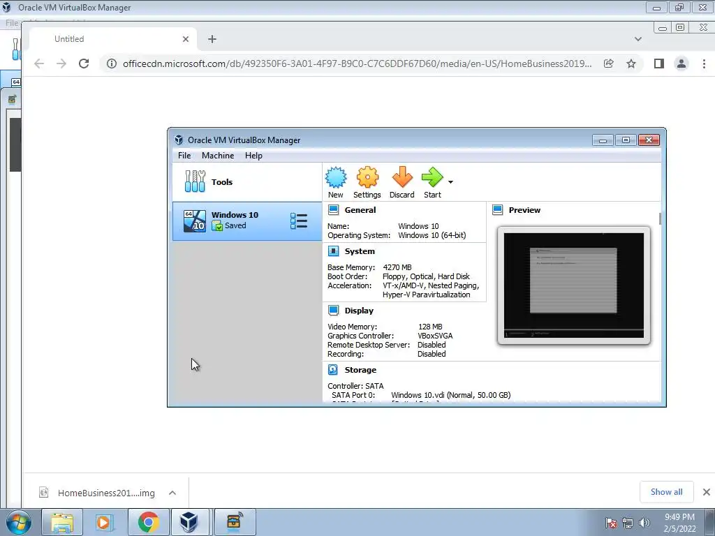
Task: Open Chrome profile avatar
Action: tap(681, 64)
